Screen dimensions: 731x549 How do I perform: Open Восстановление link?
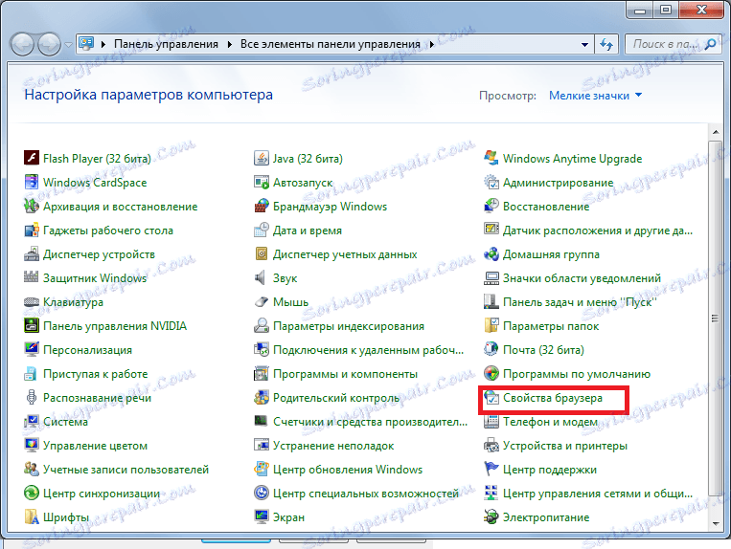coord(546,206)
